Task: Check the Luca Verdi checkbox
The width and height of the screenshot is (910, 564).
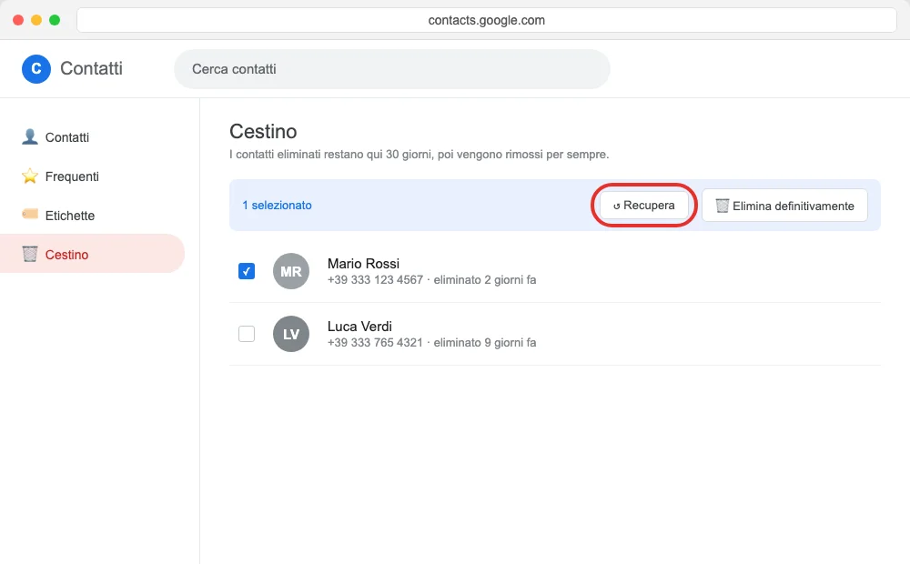Action: [247, 334]
